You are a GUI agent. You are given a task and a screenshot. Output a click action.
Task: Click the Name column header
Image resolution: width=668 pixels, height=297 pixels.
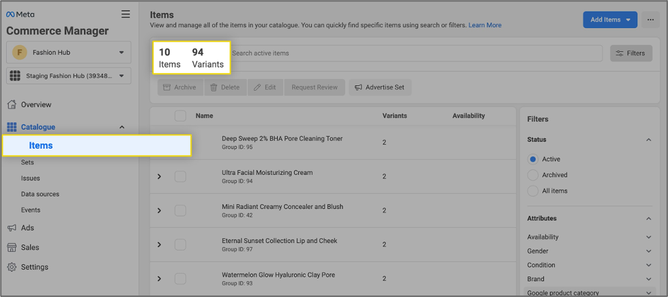coord(205,116)
